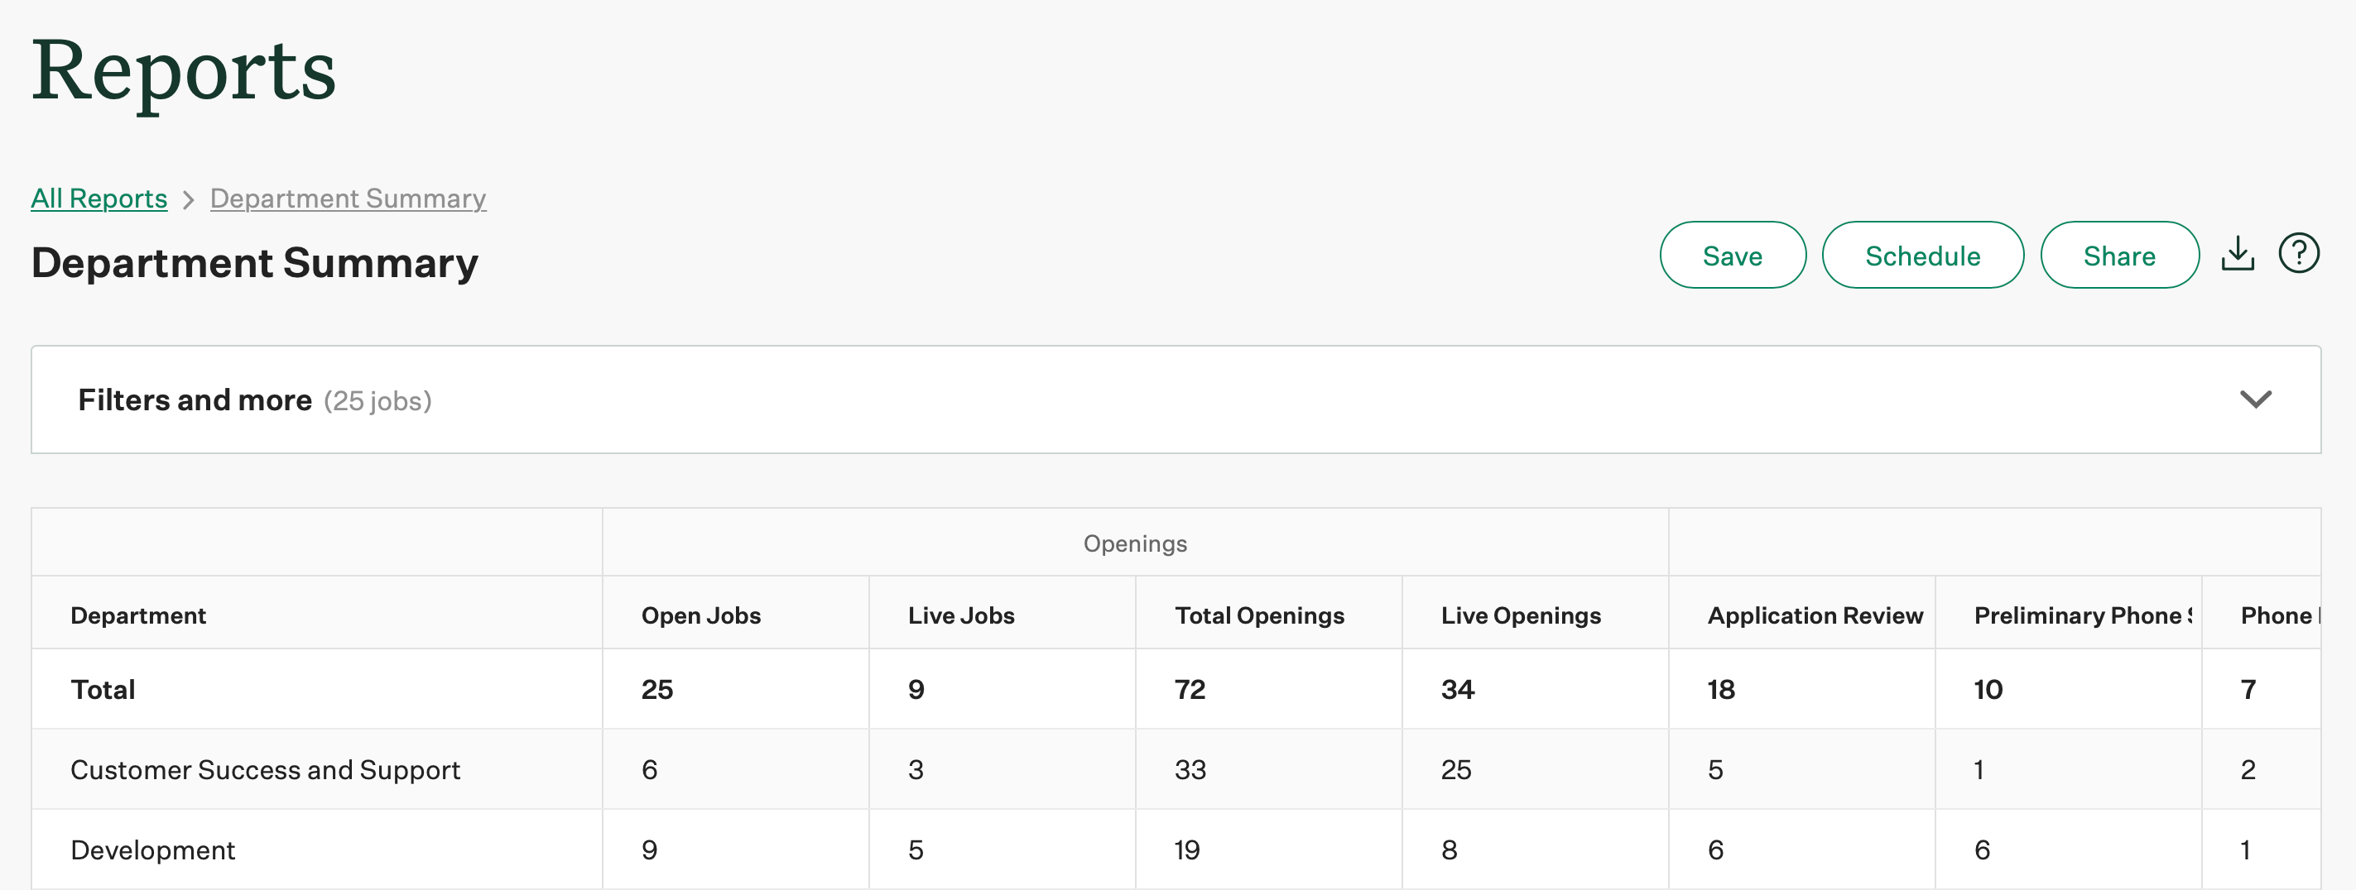
Task: Select the Customer Success and Support row
Action: [265, 769]
